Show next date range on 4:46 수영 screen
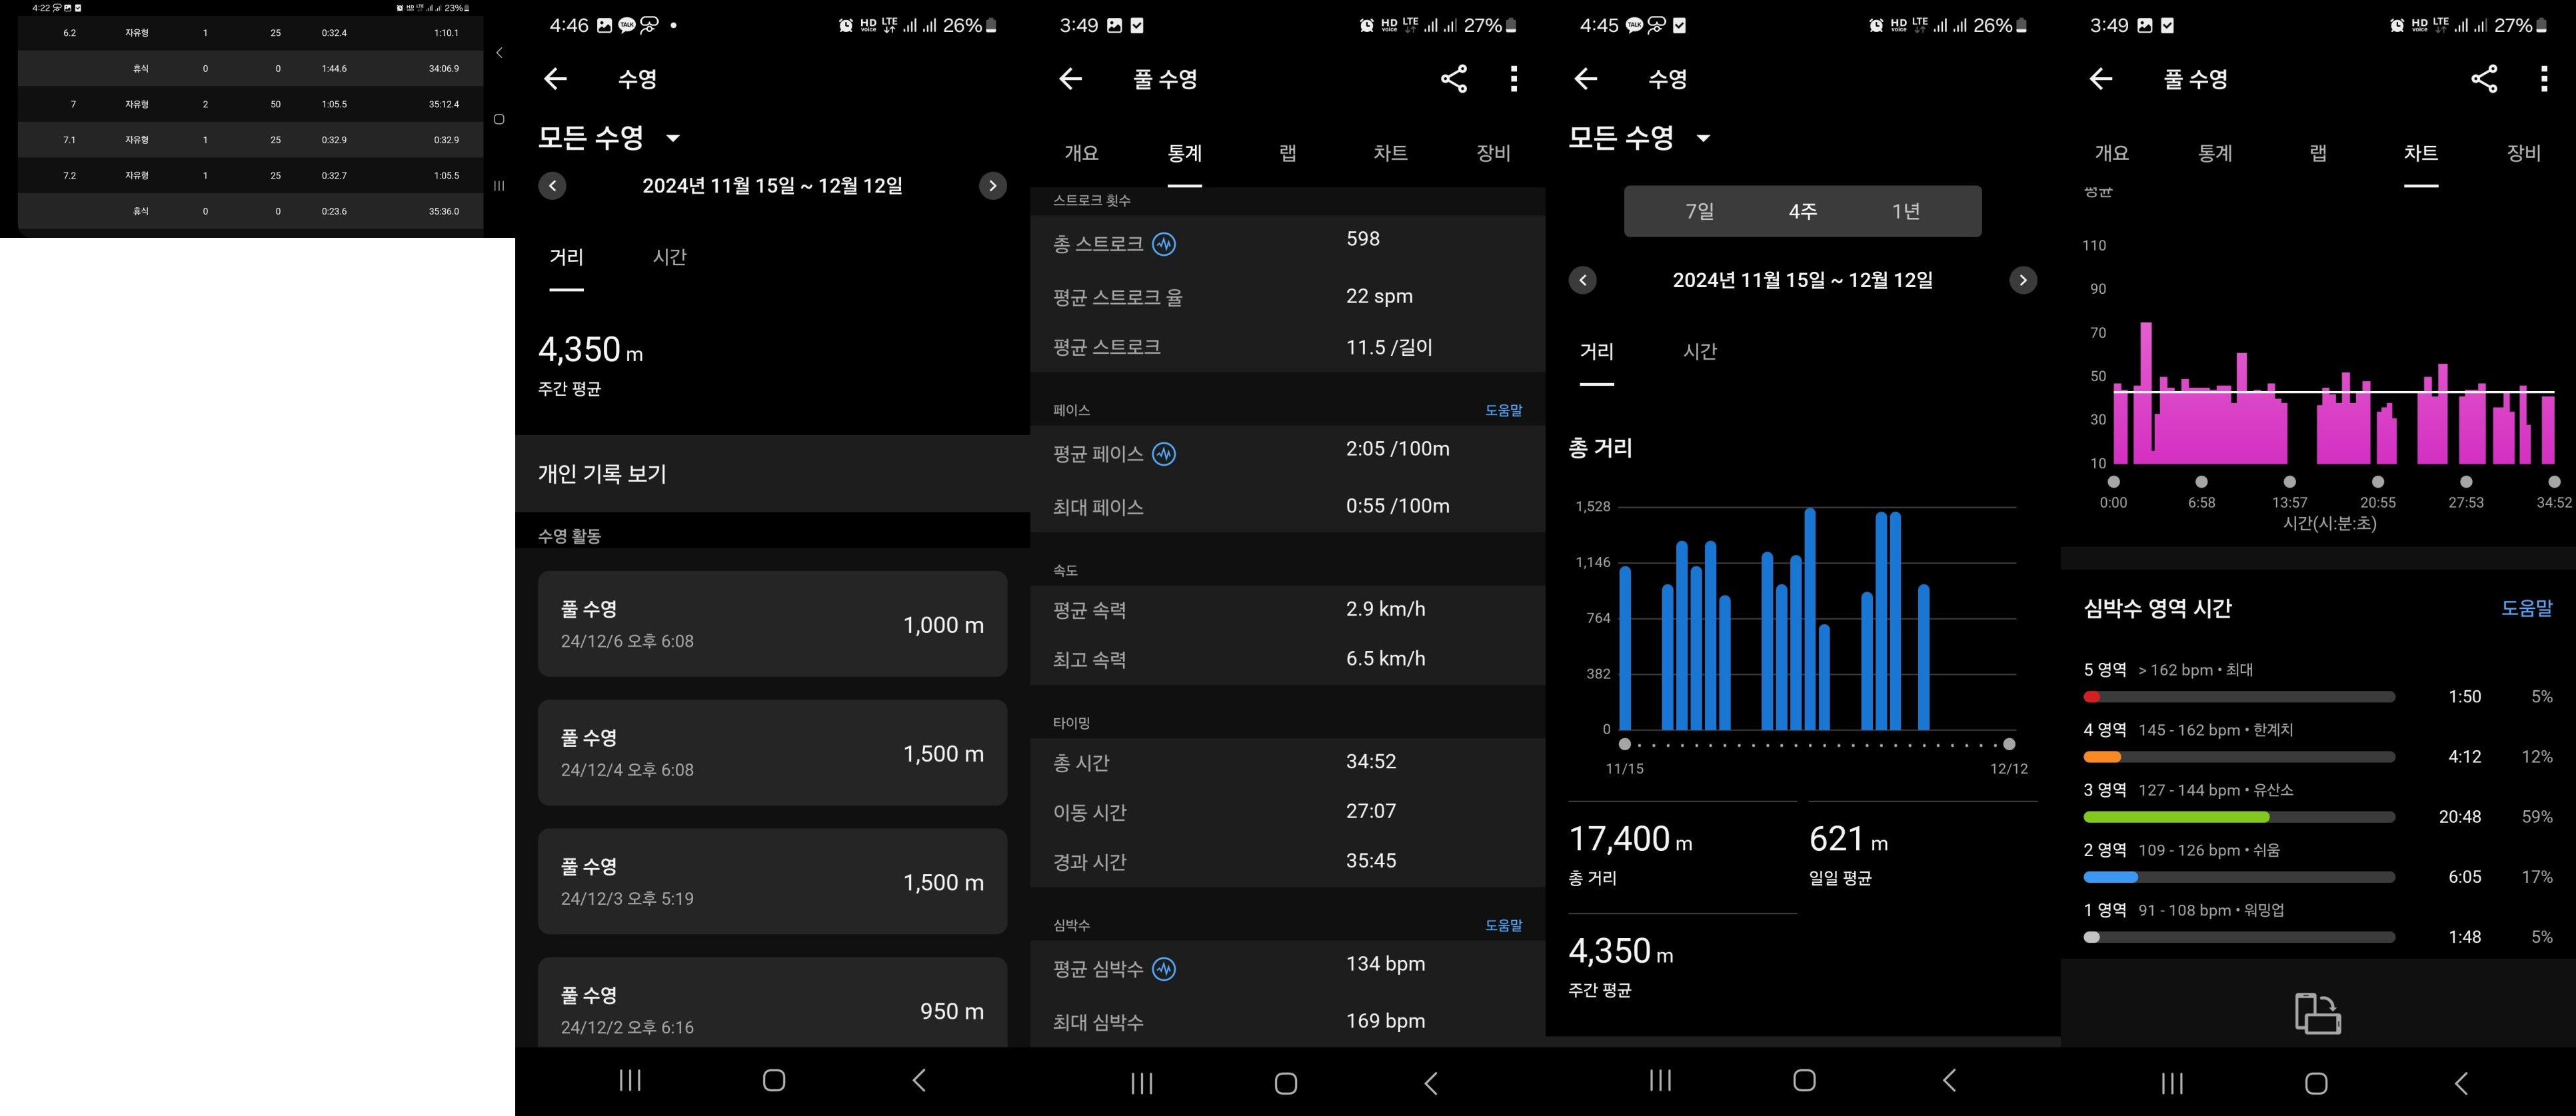The image size is (2576, 1116). [992, 186]
